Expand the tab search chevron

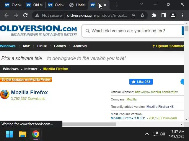pos(141,4)
